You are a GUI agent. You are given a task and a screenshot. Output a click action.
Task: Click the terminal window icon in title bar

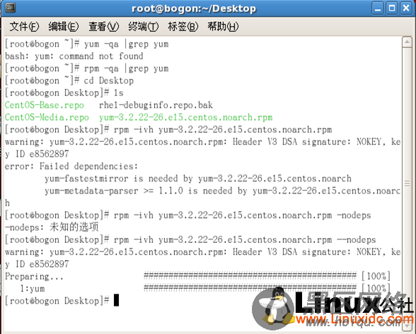(x=11, y=8)
